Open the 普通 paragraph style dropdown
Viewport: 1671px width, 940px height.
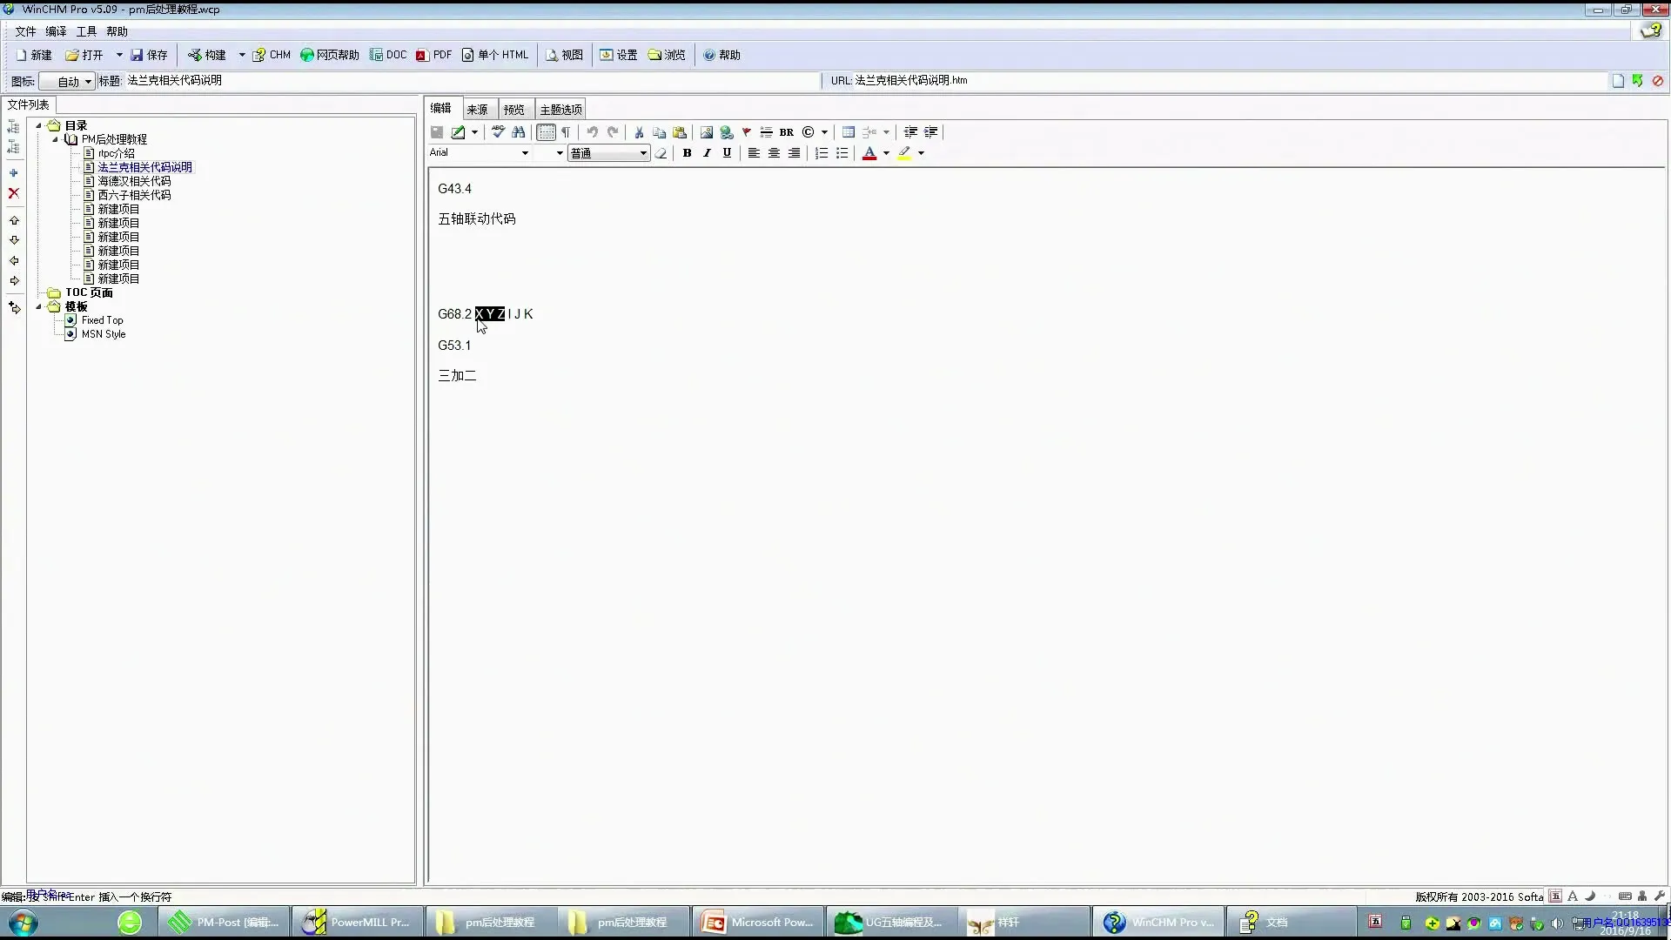[643, 153]
